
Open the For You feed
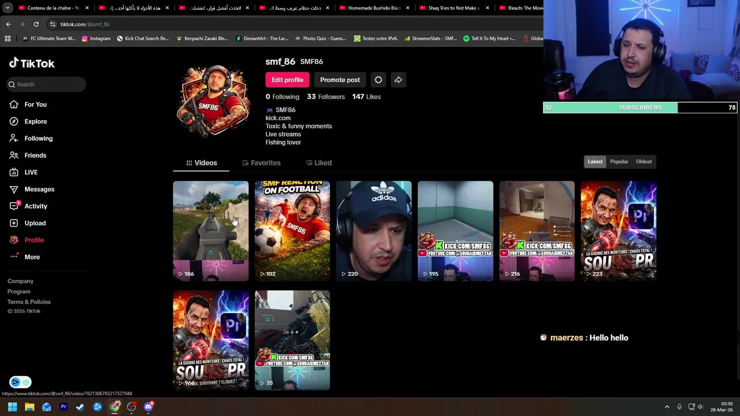28,105
